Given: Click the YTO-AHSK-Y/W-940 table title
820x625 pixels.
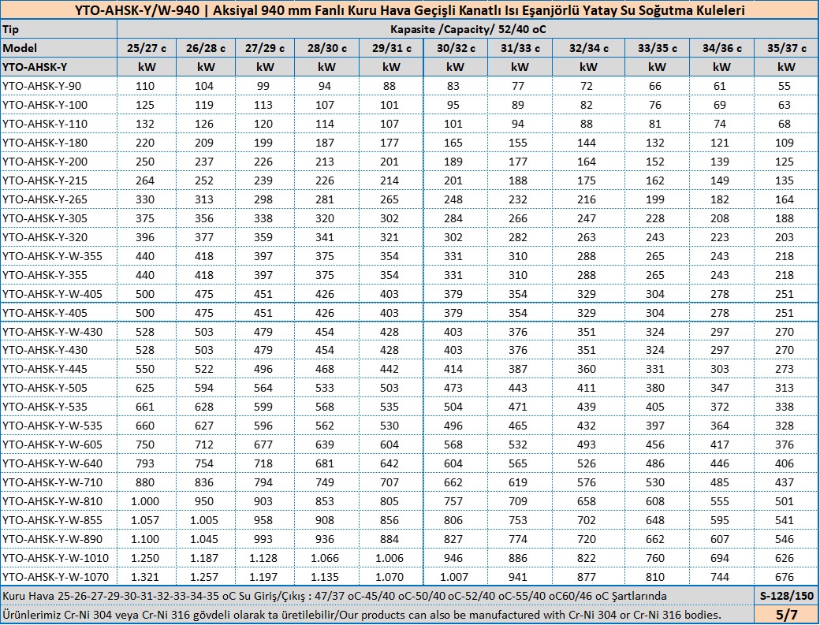Looking at the screenshot, I should pyautogui.click(x=409, y=10).
